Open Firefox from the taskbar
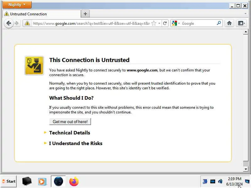 tap(74, 182)
